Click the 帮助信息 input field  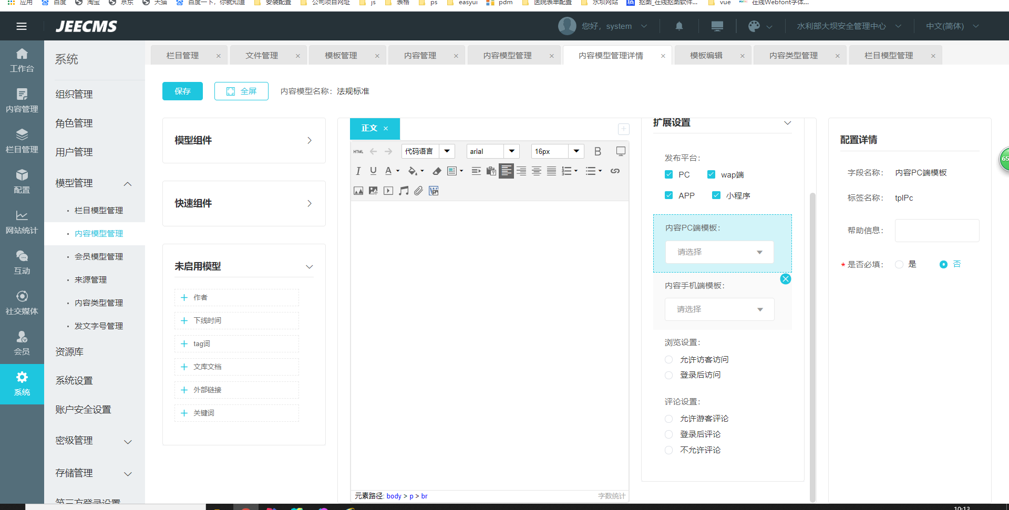click(x=936, y=231)
